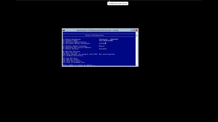Click the 'To release input, press Ctrl+Alt' tooltip
The width and height of the screenshot is (218, 122).
[118, 3]
